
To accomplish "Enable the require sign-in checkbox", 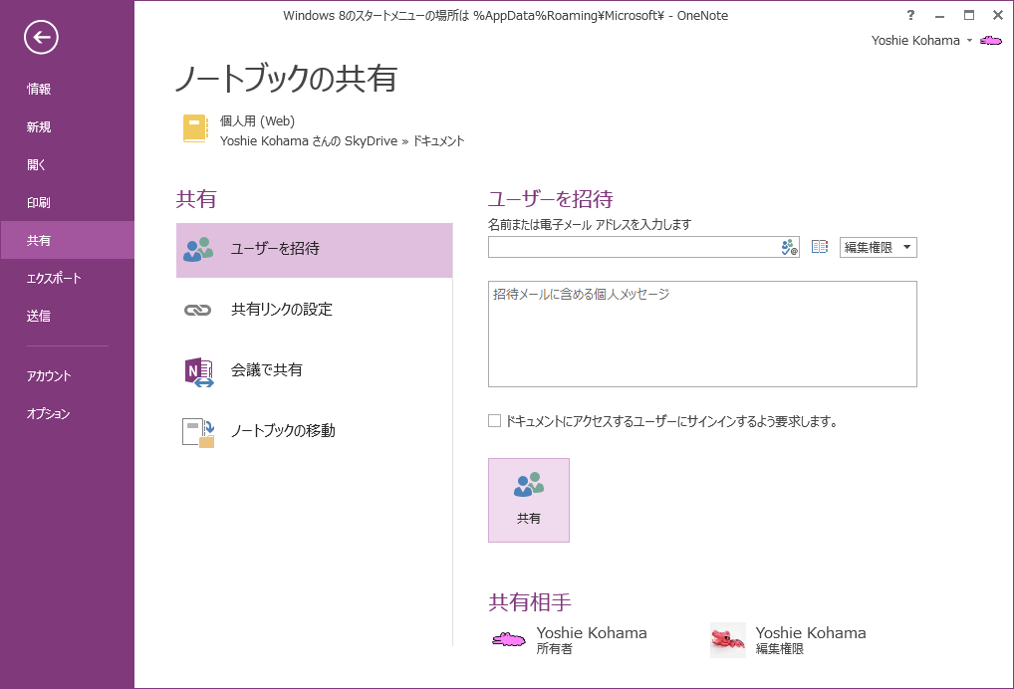I will (495, 421).
